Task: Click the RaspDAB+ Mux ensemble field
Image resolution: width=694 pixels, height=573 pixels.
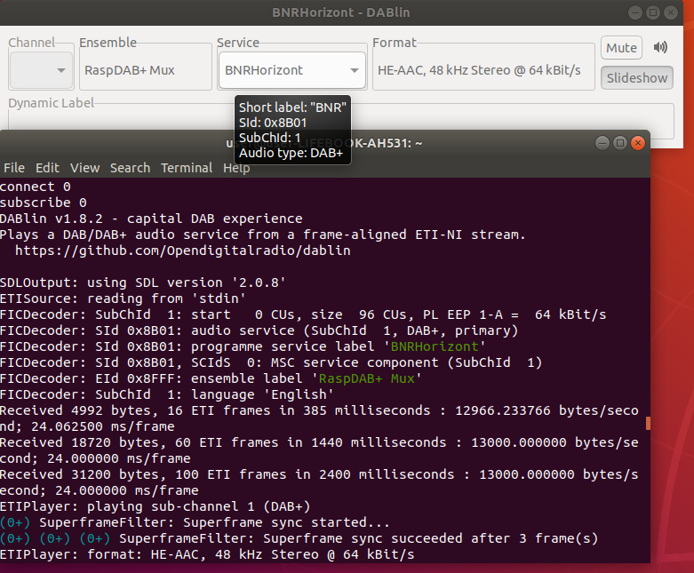Action: pos(146,70)
